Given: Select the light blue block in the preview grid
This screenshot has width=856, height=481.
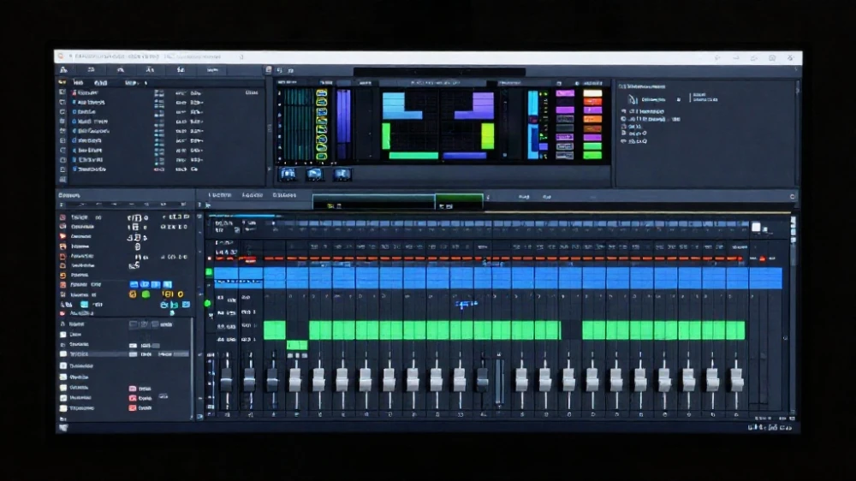Looking at the screenshot, I should click(x=401, y=105).
